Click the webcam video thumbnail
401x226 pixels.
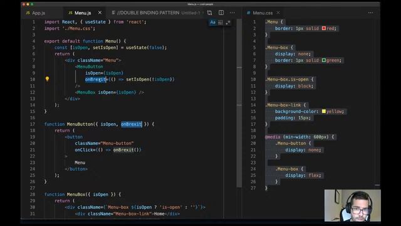point(352,205)
